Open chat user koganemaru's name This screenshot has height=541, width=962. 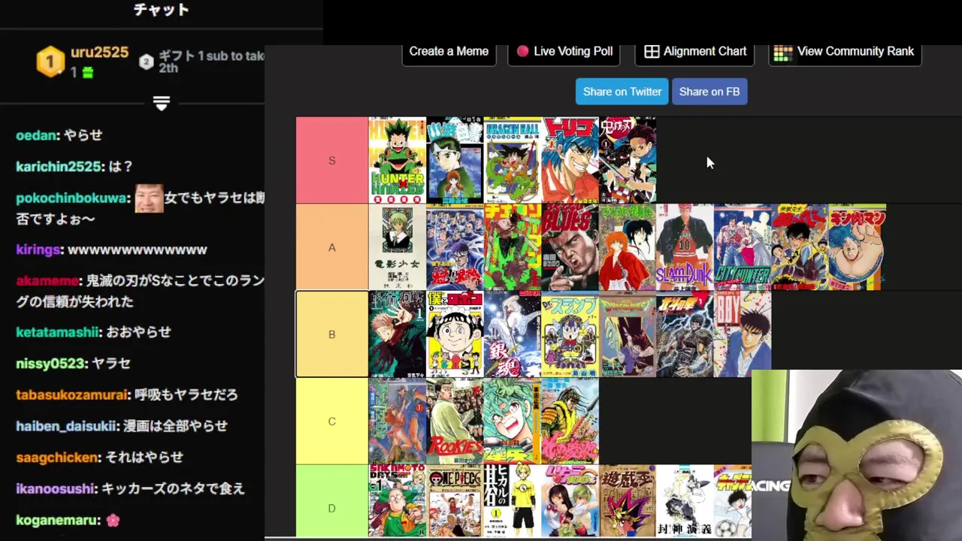click(57, 520)
